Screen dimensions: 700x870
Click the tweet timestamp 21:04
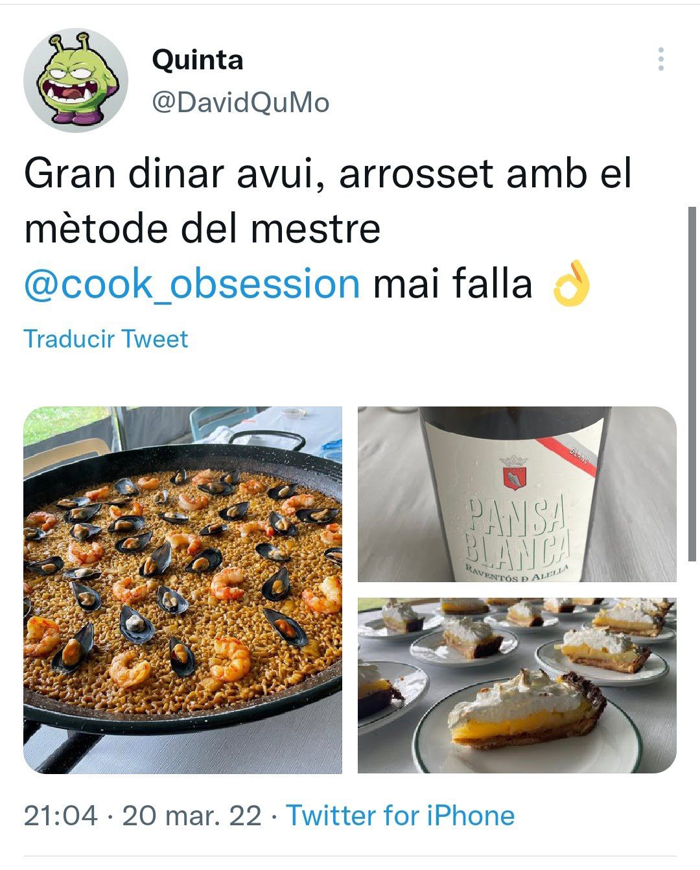(x=60, y=816)
